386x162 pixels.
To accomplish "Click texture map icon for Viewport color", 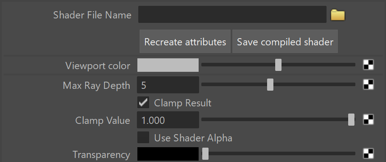I will (368, 65).
